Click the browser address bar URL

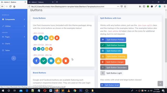click(x=68, y=6)
